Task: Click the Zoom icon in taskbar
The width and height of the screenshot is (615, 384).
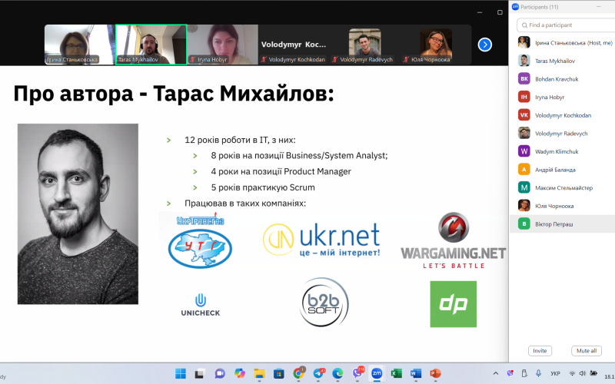Action: click(x=377, y=373)
